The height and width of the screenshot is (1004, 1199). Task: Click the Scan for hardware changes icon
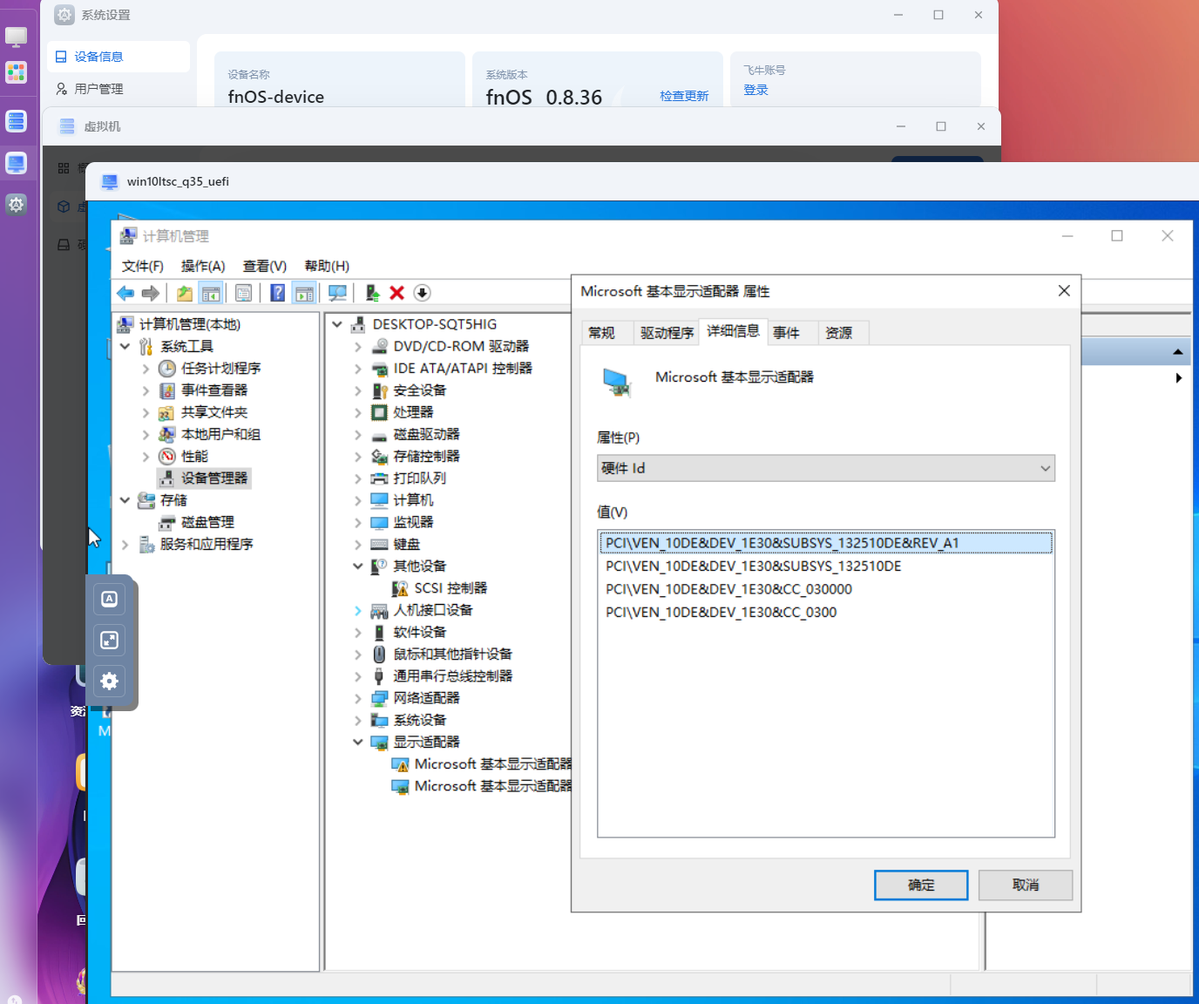337,293
